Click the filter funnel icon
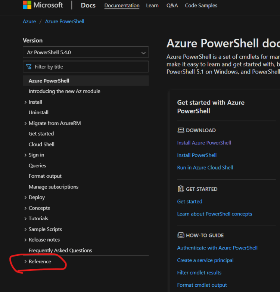Screen dimensions: 280x292 point(29,67)
